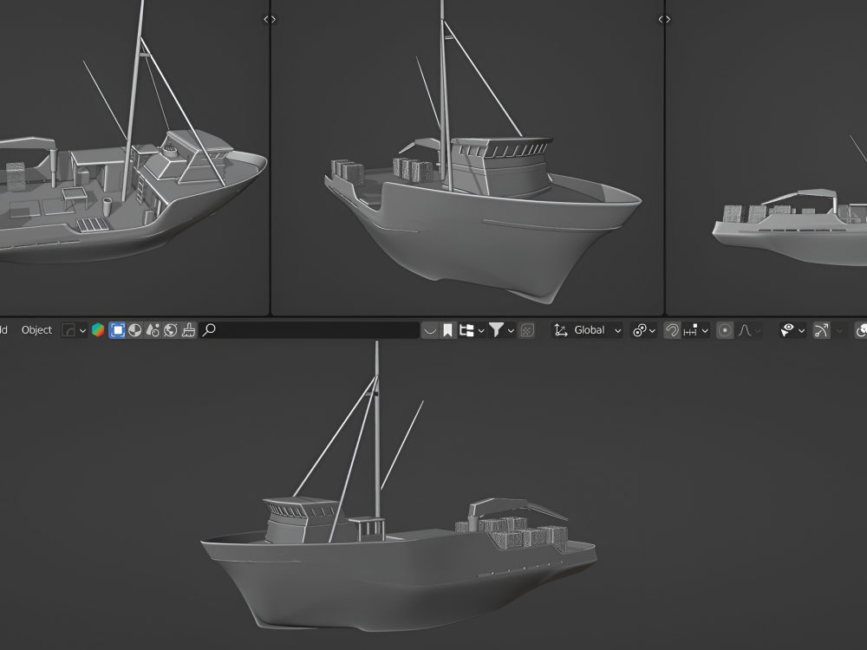Toggle the magnet snap button
867x650 pixels.
[x=672, y=330]
